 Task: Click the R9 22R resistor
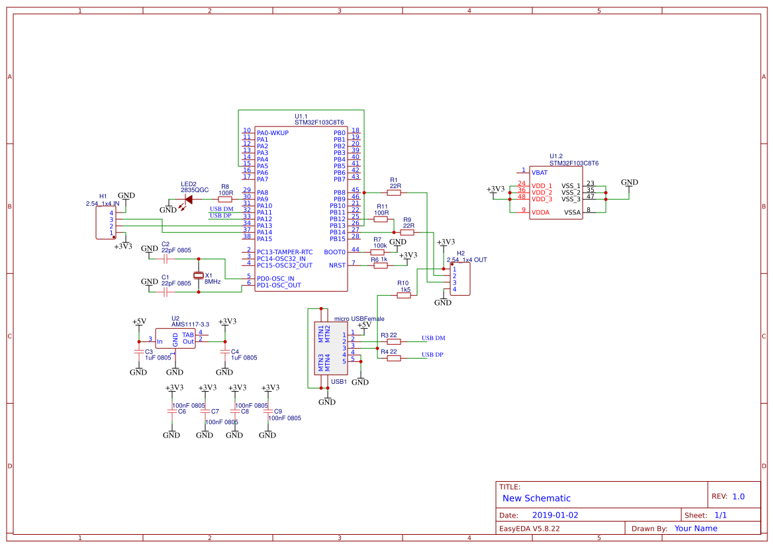click(x=407, y=232)
